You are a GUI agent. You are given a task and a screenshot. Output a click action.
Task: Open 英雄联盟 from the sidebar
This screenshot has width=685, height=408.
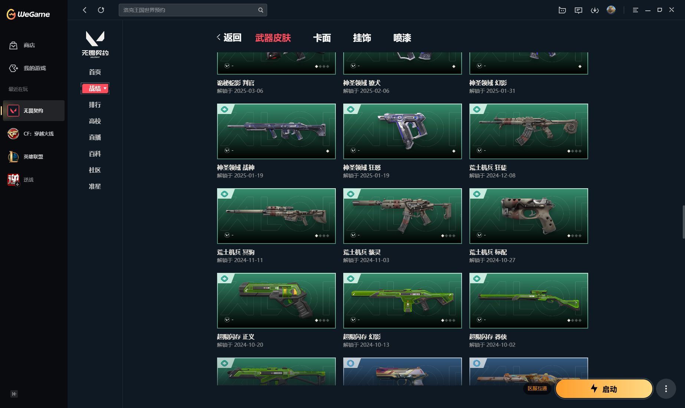(x=33, y=157)
